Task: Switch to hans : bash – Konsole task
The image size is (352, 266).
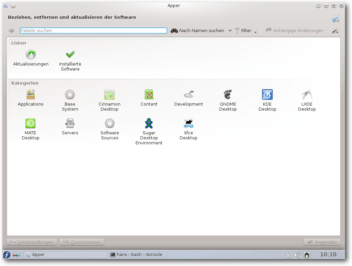Action: pyautogui.click(x=136, y=255)
